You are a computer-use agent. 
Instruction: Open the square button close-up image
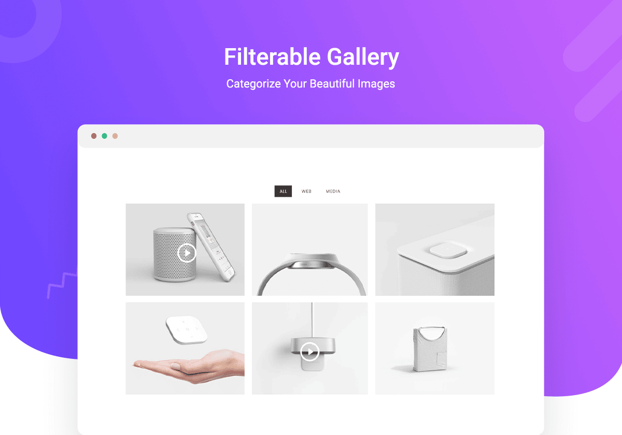click(x=435, y=250)
